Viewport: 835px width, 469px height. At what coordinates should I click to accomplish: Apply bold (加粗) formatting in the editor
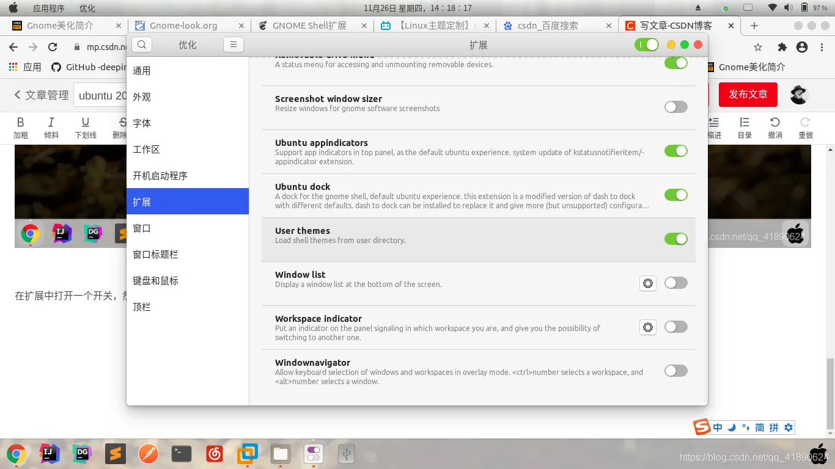pyautogui.click(x=21, y=128)
